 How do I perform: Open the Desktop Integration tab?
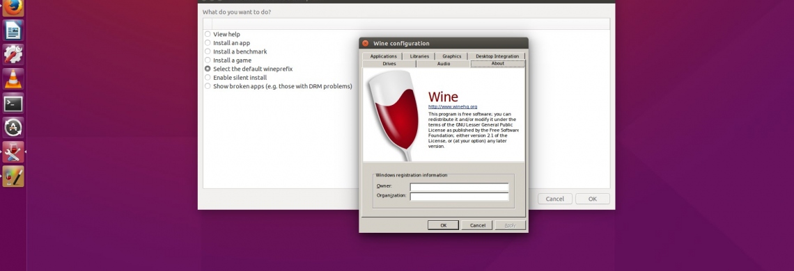pos(497,56)
